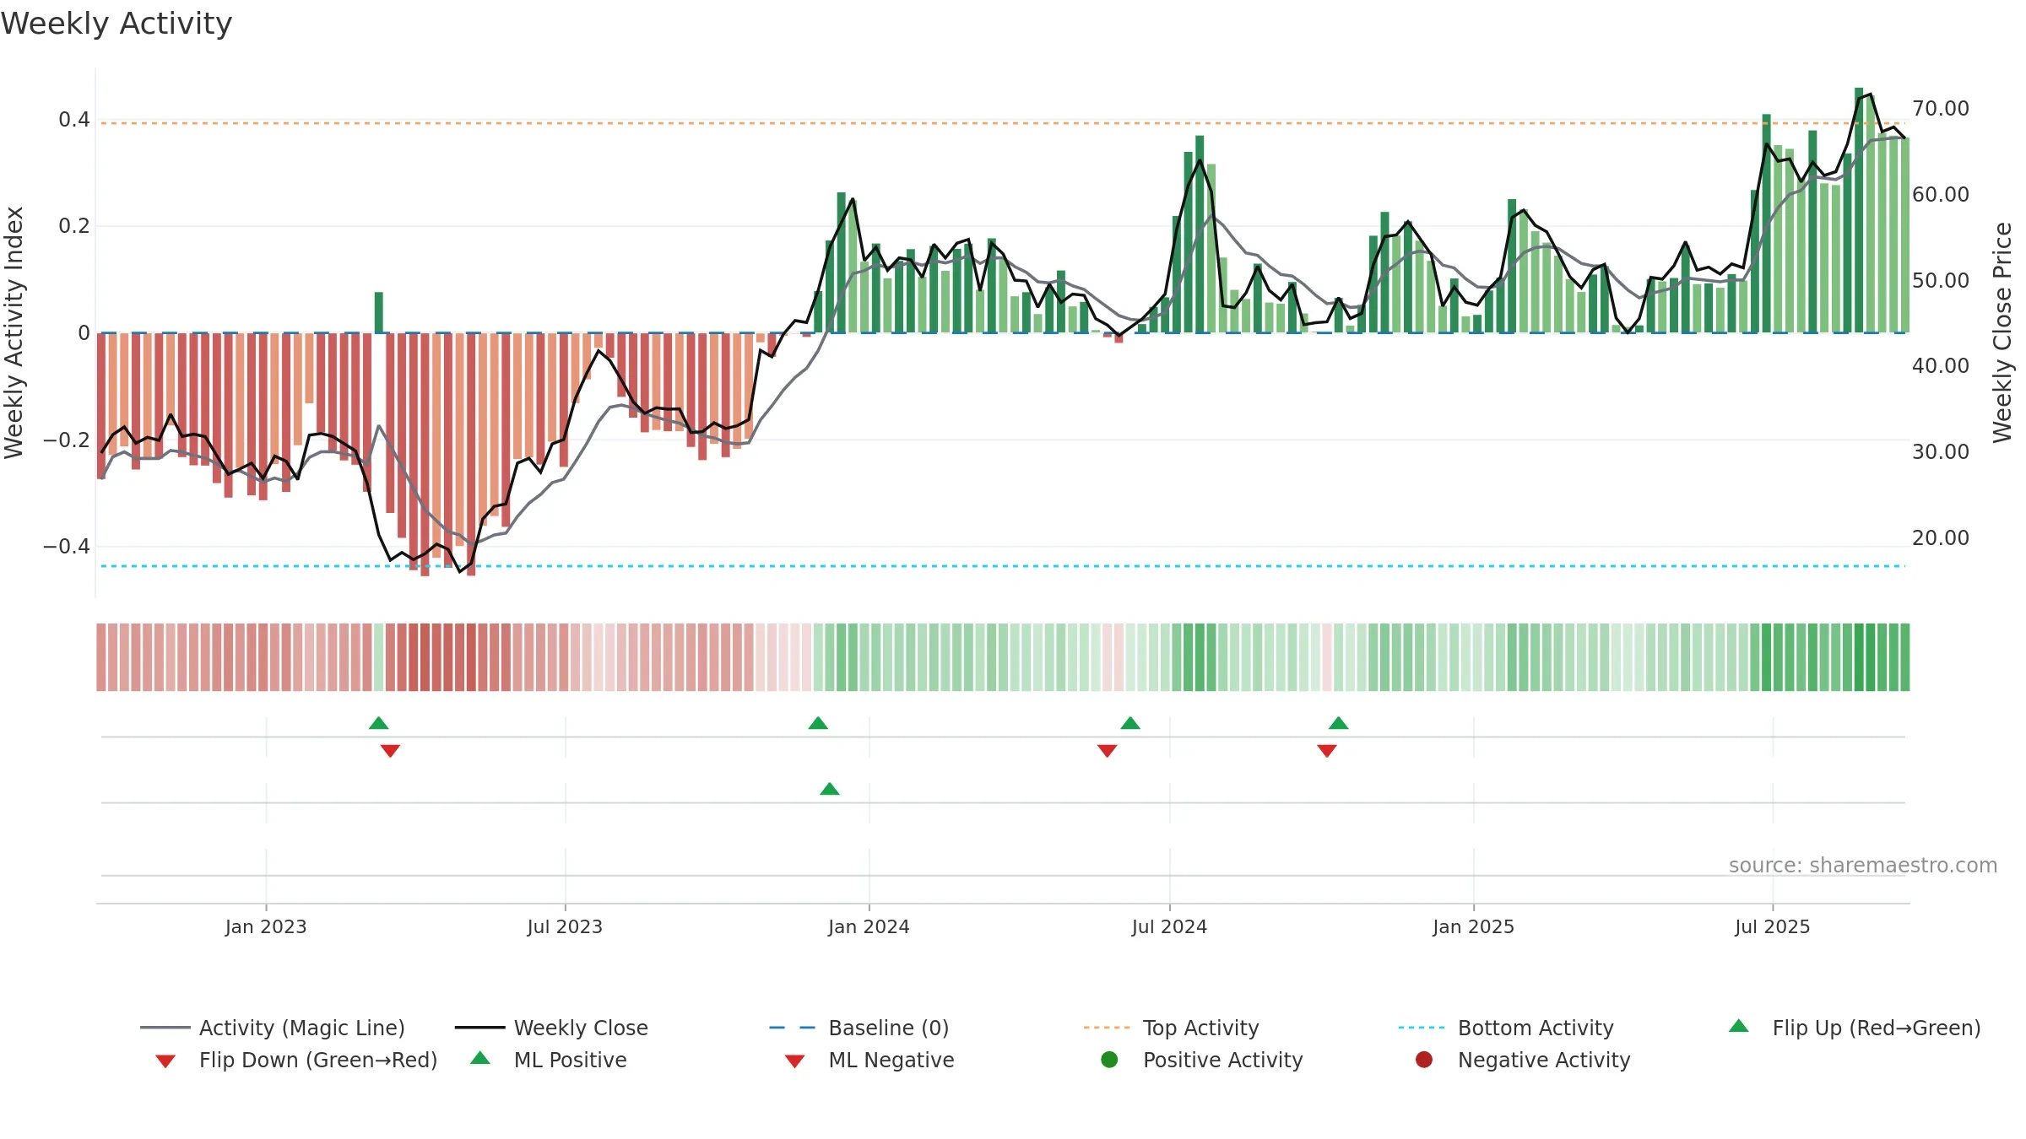The width and height of the screenshot is (2026, 1139).
Task: Click the Jan 2023 axis label
Action: [266, 927]
